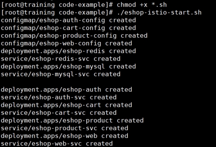Click the service/eshop-auth-svc created line
Image resolution: width=216 pixels, height=147 pixels.
[x=59, y=97]
